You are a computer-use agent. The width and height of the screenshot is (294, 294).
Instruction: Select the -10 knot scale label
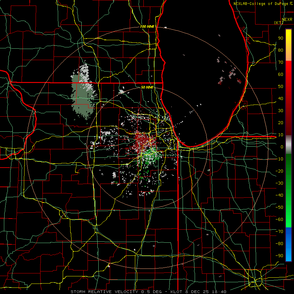pyautogui.click(x=279, y=159)
